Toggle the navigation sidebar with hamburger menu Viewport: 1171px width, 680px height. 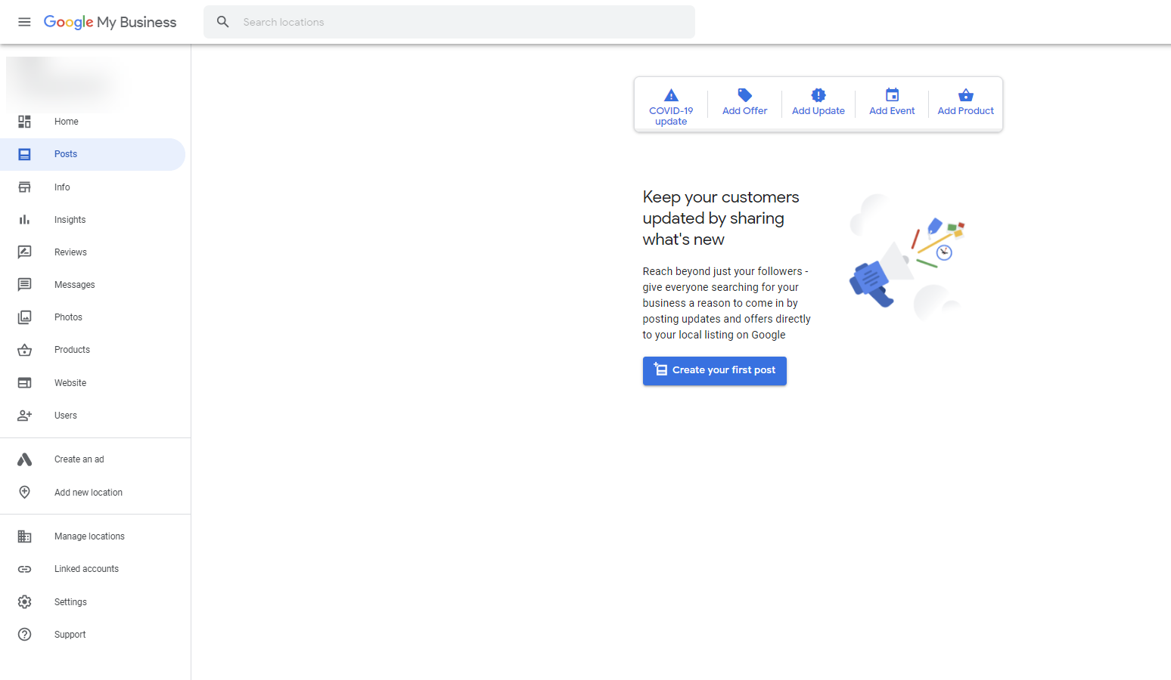[x=24, y=22]
